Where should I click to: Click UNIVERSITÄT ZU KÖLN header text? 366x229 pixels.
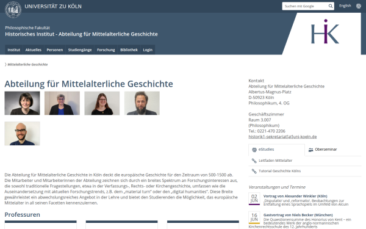coord(53,6)
